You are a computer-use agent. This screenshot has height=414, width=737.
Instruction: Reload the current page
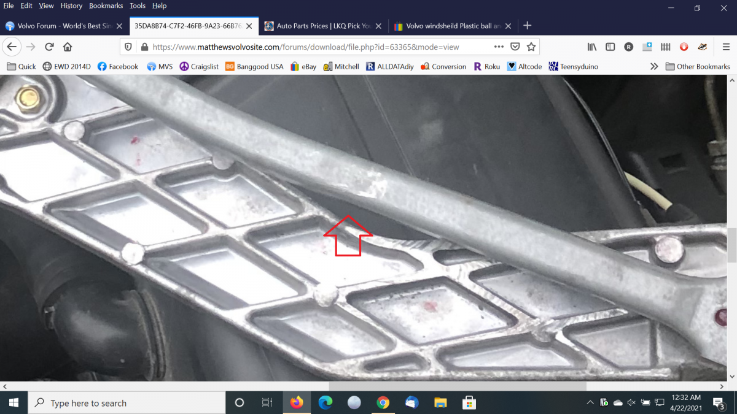pyautogui.click(x=49, y=47)
